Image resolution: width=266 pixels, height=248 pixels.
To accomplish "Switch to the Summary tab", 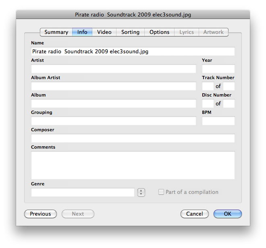I will 56,32.
